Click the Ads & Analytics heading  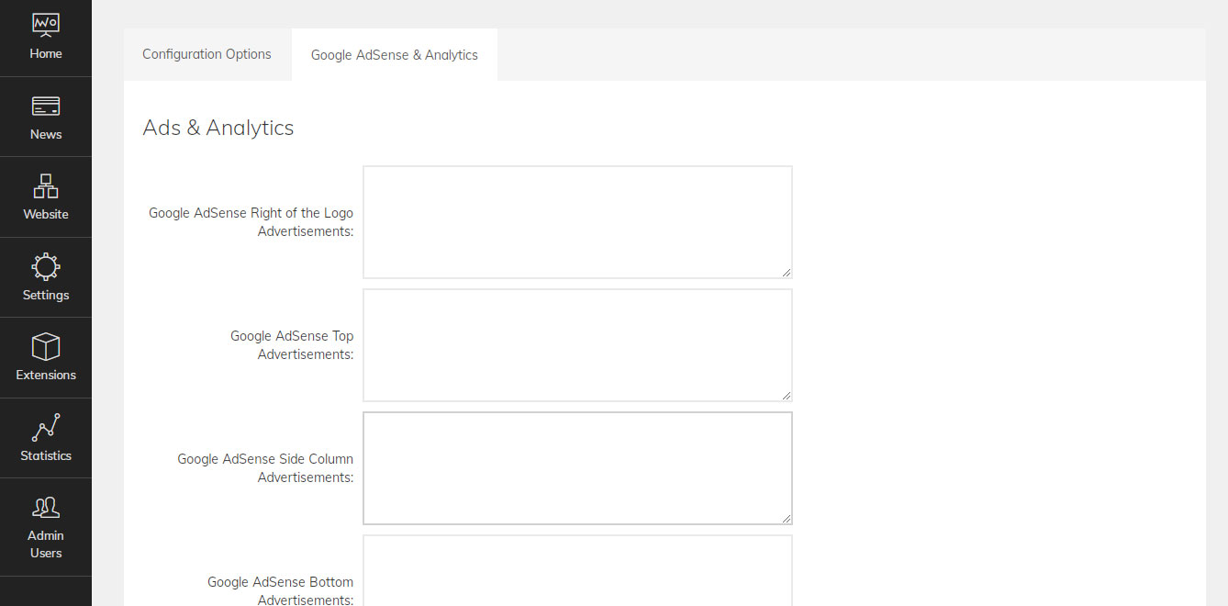[218, 128]
